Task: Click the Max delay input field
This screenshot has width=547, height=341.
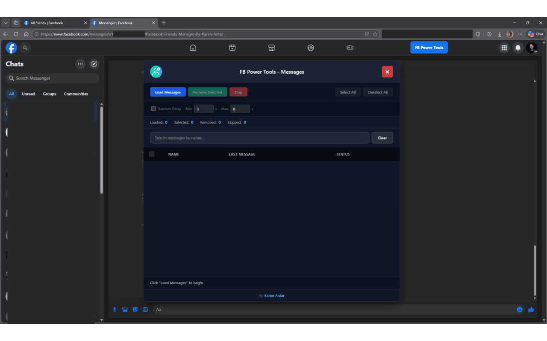Action: tap(240, 109)
